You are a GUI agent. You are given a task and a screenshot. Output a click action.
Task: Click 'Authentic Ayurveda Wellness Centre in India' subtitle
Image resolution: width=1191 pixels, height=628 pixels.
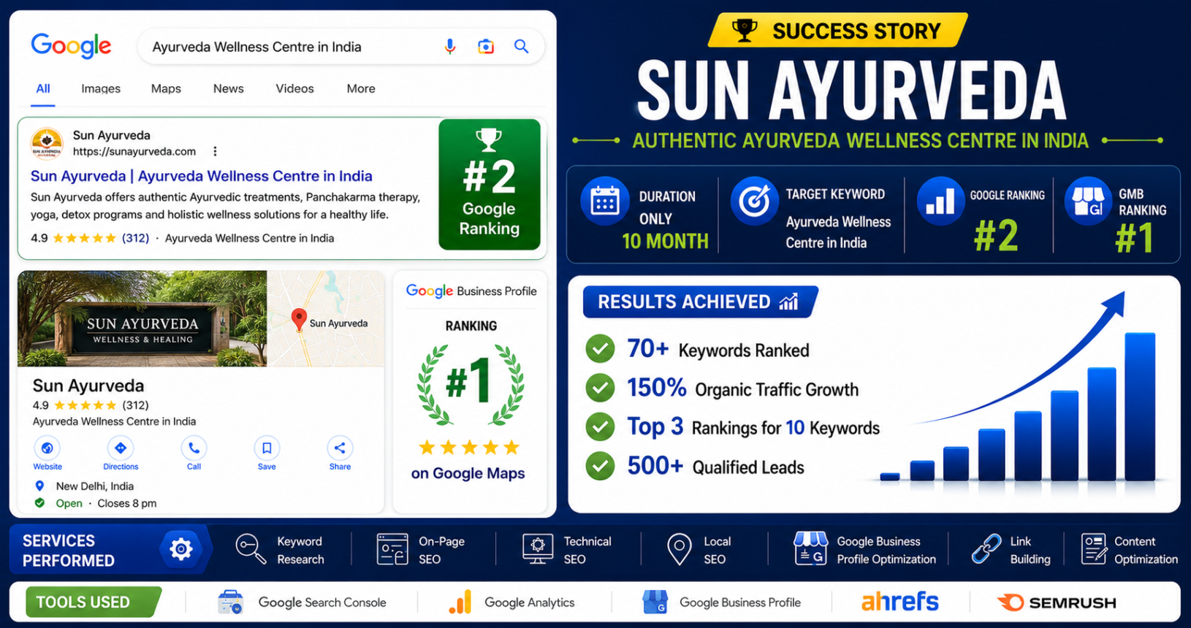[x=860, y=140]
